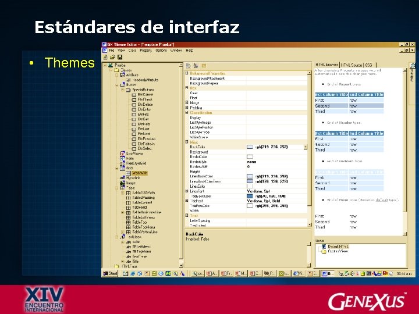The image size is (419, 314).
Task: Click the new theme toolbar icon
Action: coord(105,57)
